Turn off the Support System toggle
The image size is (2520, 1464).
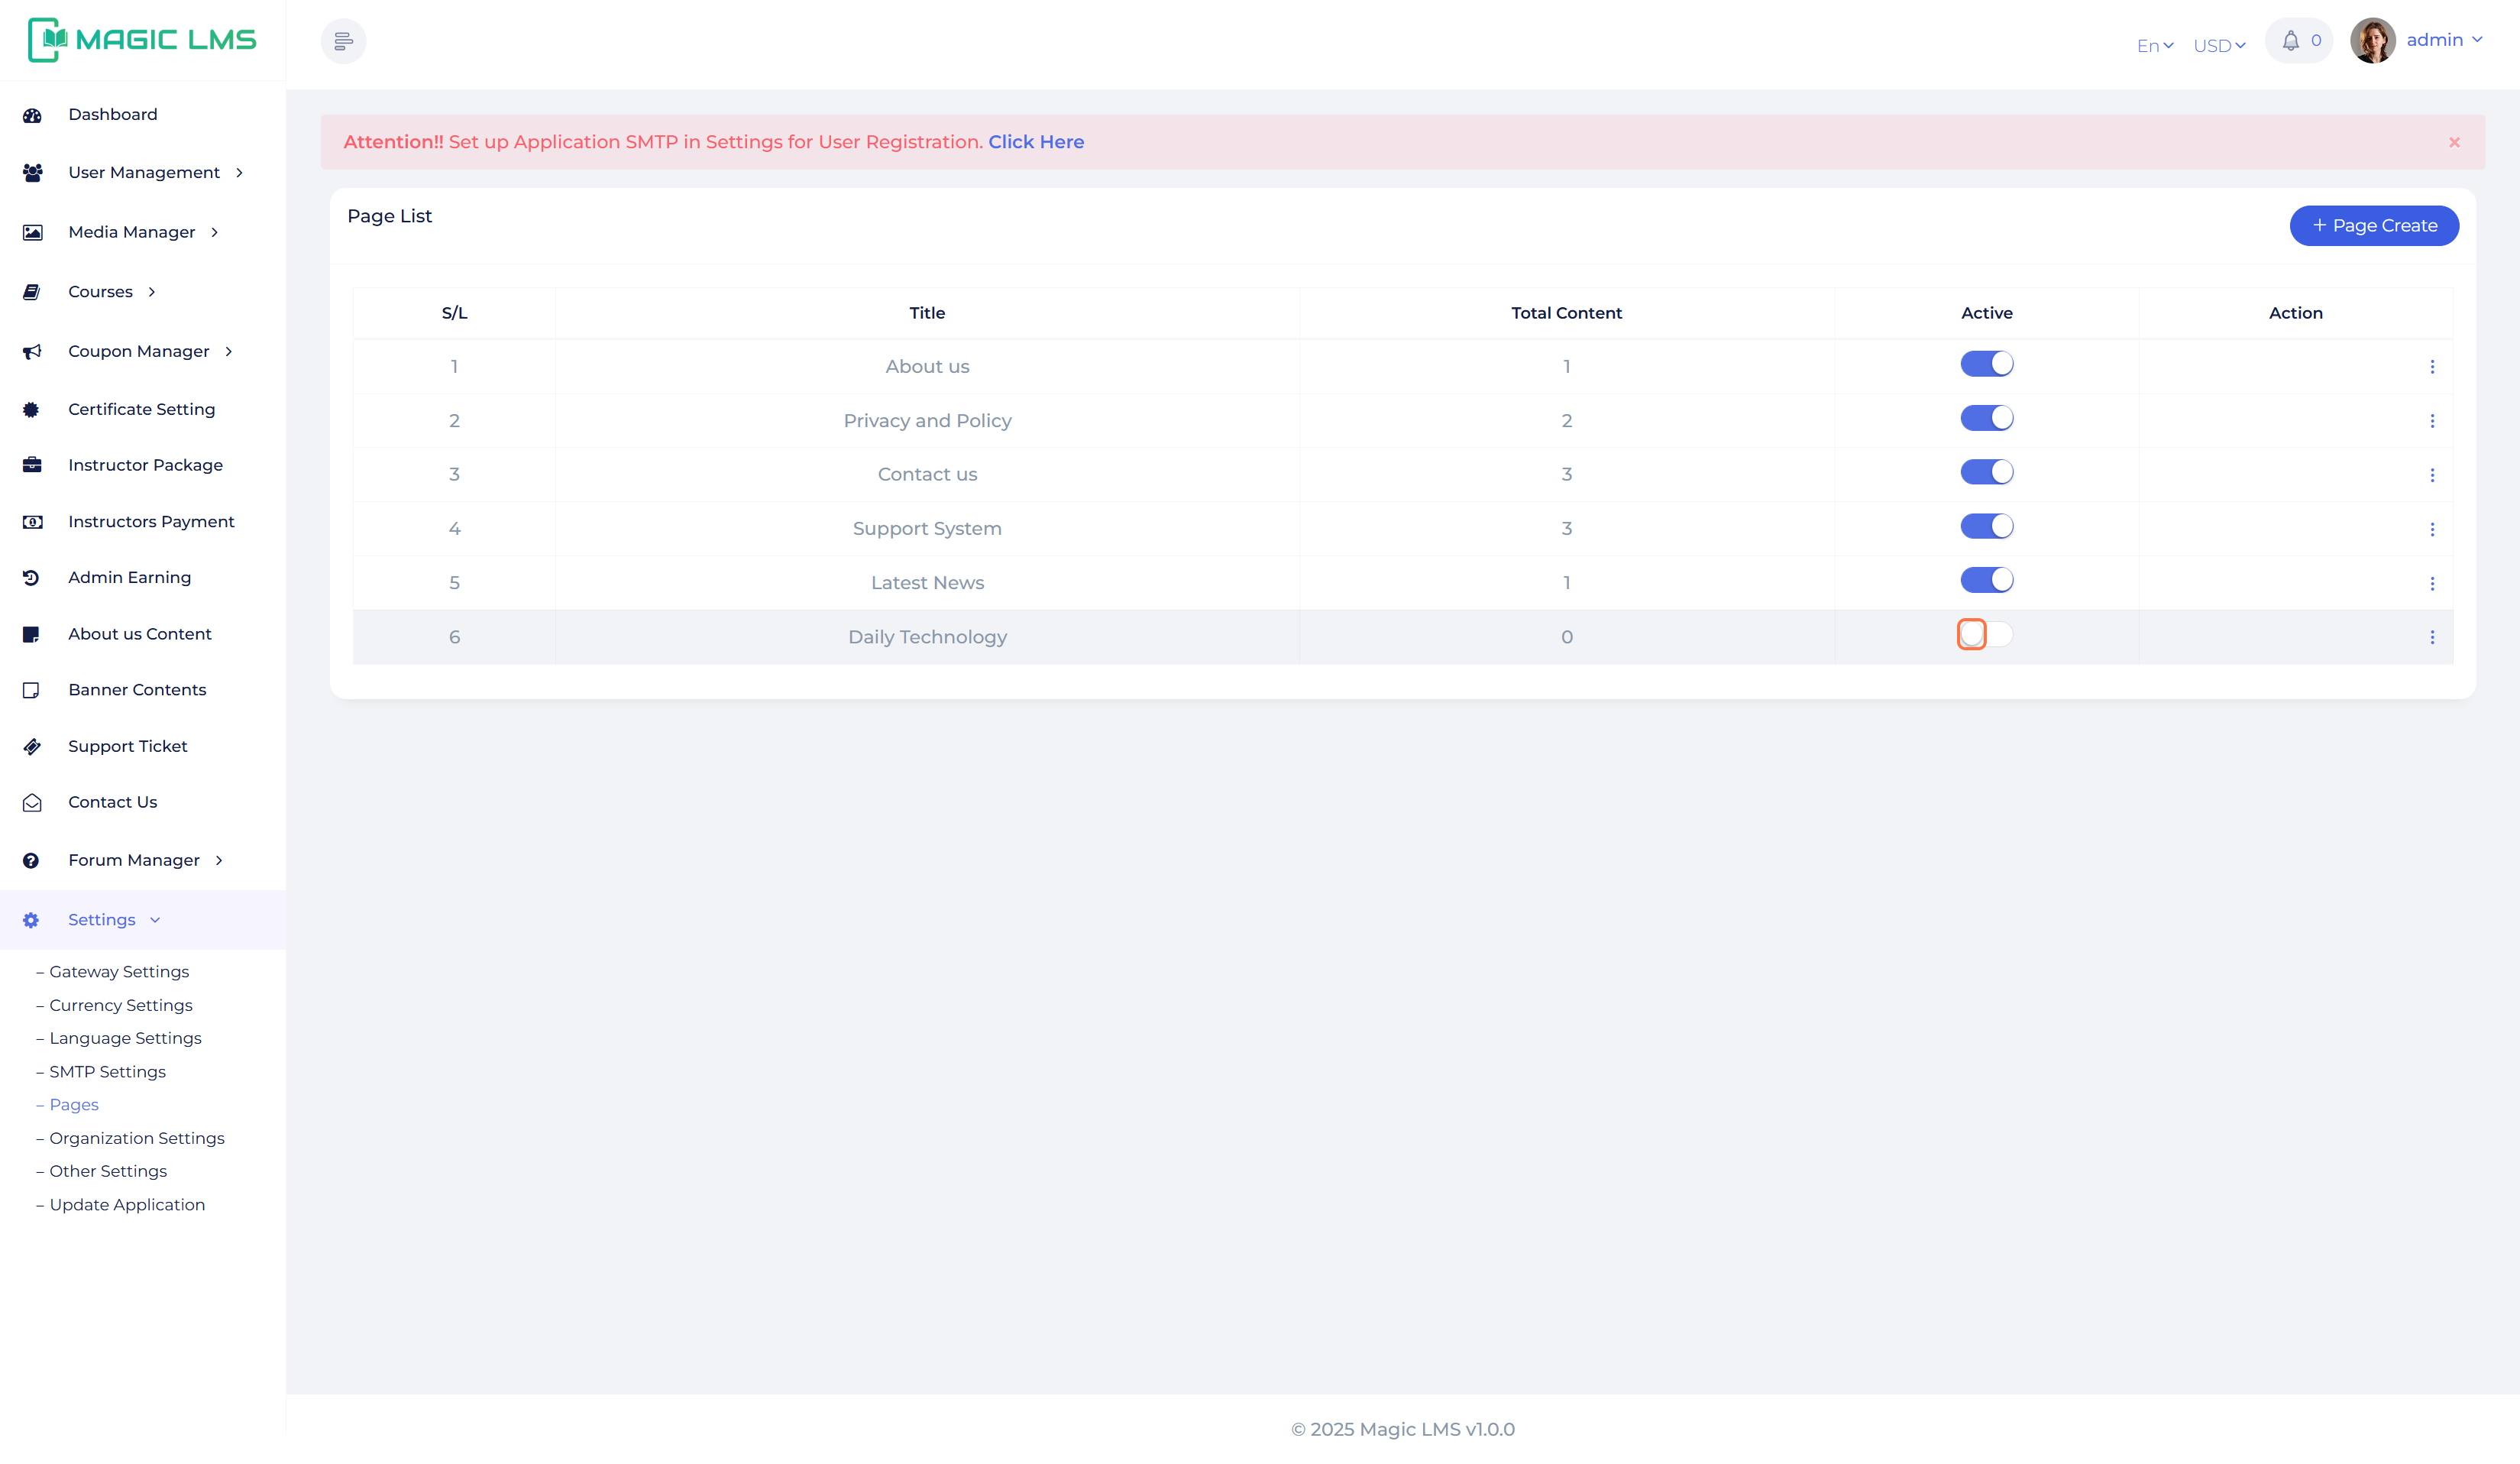pos(1986,526)
